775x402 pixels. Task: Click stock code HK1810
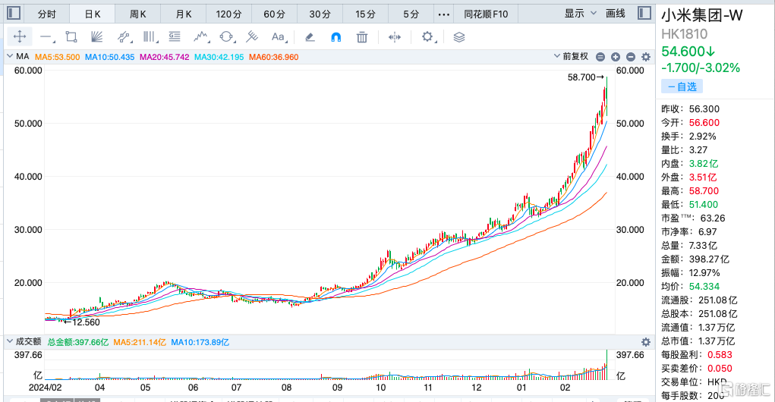(685, 33)
